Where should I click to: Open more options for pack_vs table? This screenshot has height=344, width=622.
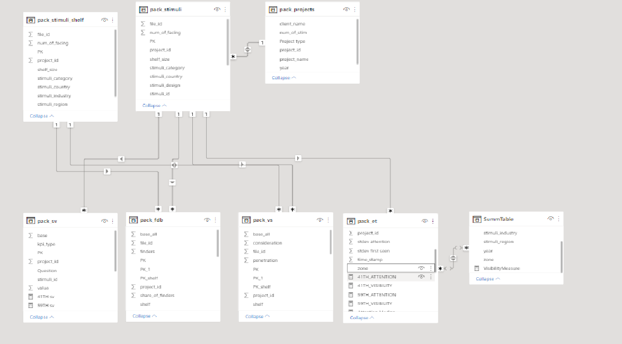point(328,220)
